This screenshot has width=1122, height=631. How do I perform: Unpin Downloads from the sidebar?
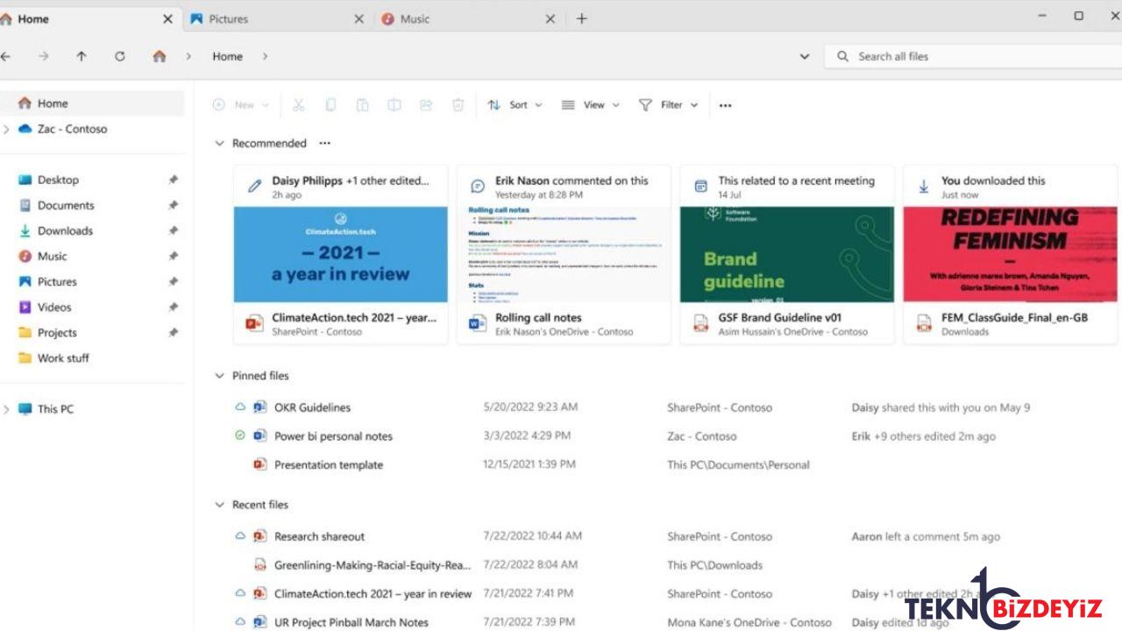(174, 230)
